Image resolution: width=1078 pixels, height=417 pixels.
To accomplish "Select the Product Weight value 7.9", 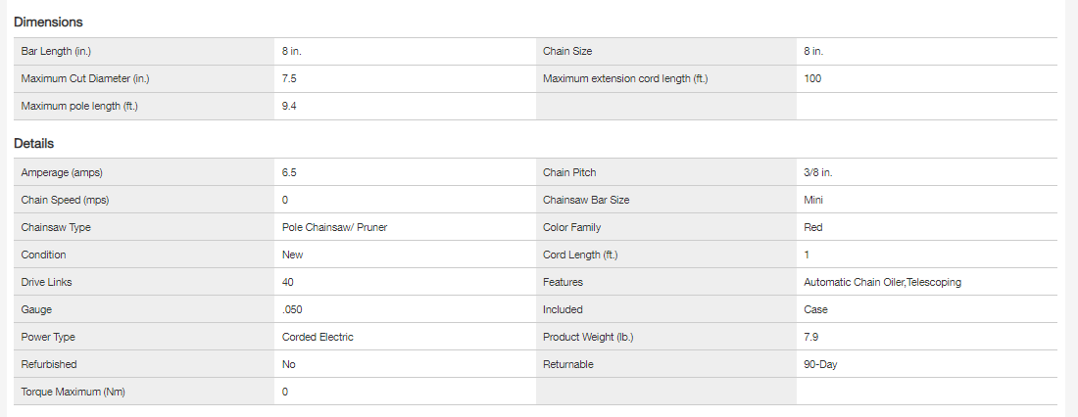I will pyautogui.click(x=811, y=337).
